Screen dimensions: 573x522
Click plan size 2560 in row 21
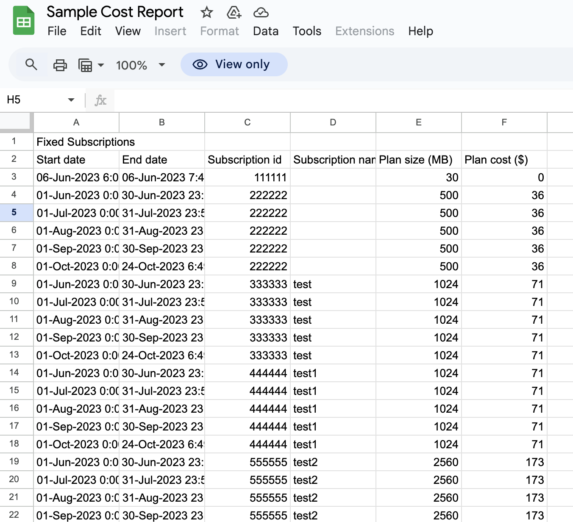[x=419, y=498]
